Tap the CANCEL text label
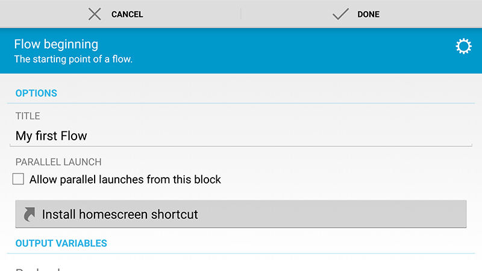The height and width of the screenshot is (271, 482). point(127,14)
